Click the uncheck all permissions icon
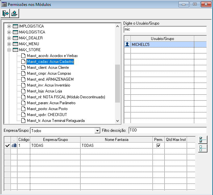213x195 pixels. point(202,148)
